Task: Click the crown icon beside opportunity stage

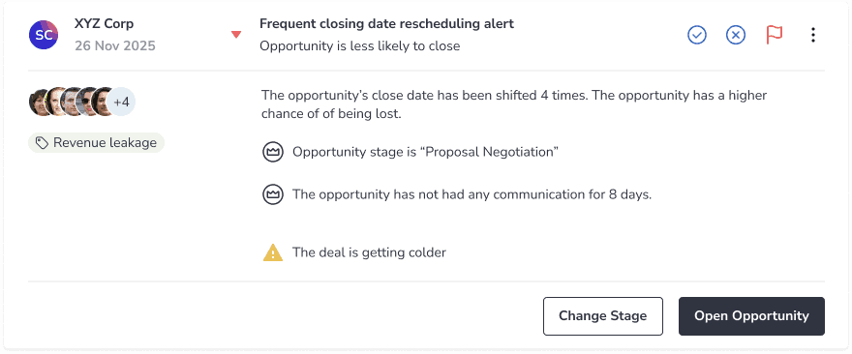Action: (273, 152)
